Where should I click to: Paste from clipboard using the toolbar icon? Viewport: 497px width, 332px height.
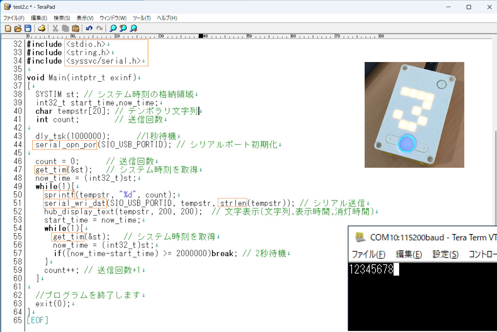(x=75, y=29)
